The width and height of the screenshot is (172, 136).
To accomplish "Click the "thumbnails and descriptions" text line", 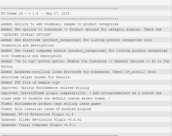I will coord(27,45).
